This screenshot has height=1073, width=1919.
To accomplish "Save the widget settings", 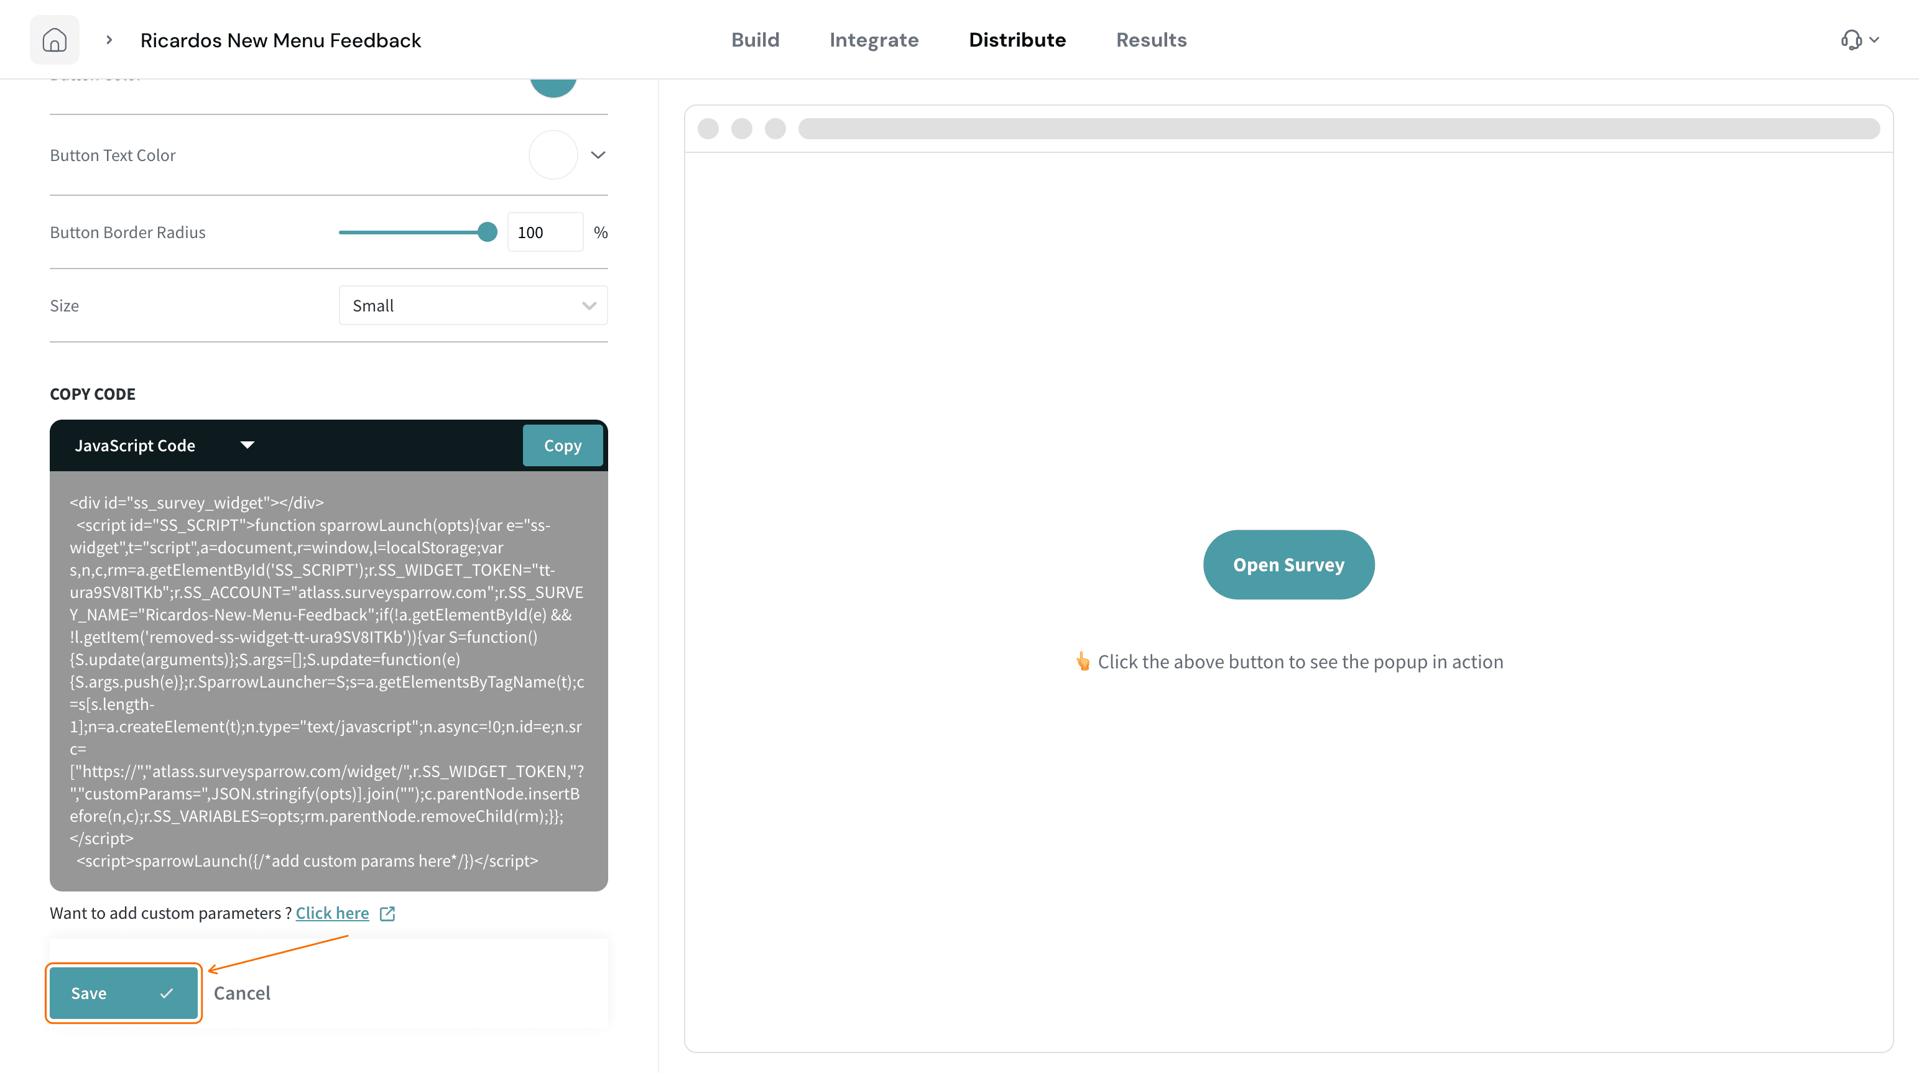I will (x=124, y=993).
